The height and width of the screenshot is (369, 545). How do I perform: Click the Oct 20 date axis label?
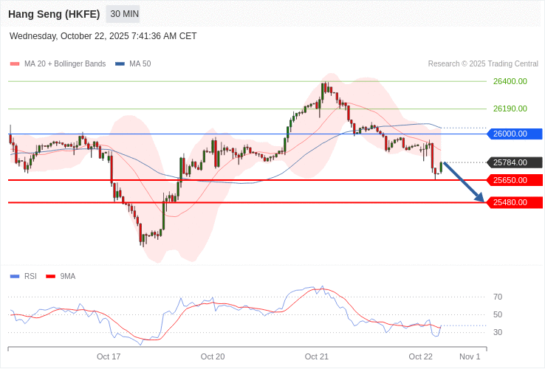213,357
